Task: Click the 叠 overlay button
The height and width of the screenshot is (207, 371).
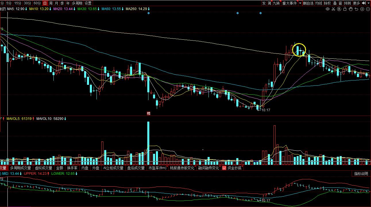Action: [x=335, y=3]
